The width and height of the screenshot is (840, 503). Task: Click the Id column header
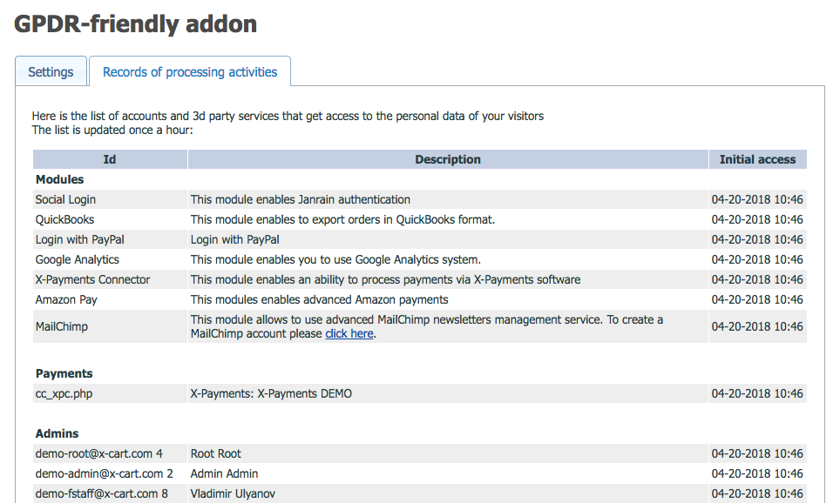110,159
